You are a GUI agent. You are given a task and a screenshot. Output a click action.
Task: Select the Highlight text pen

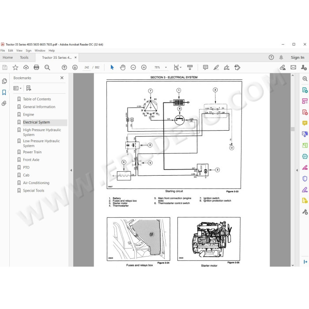pyautogui.click(x=216, y=68)
